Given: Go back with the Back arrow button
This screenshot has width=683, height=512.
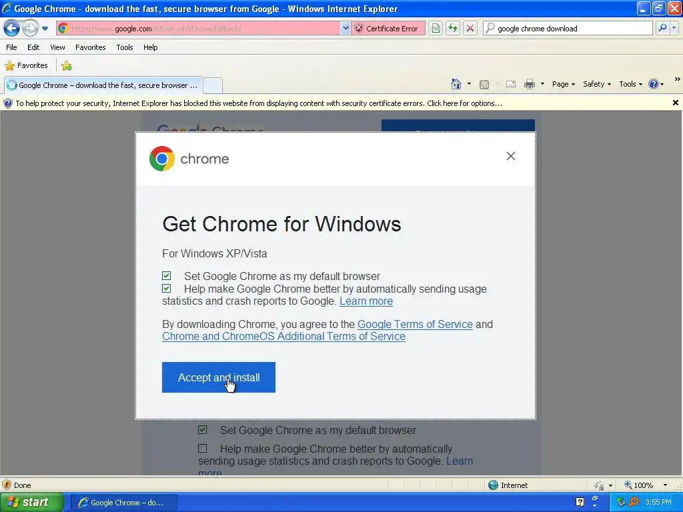Looking at the screenshot, I should (12, 29).
